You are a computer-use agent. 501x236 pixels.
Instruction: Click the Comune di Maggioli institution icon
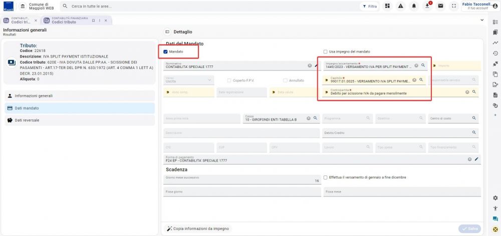(23, 6)
